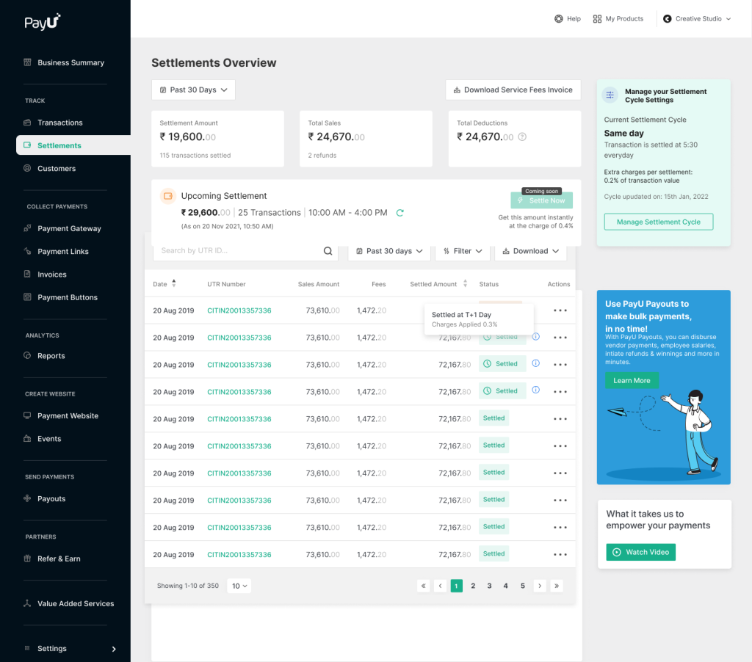The image size is (752, 662).
Task: Click the Help lifebuoy icon
Action: [559, 18]
